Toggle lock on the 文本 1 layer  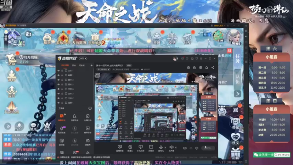click(62, 71)
